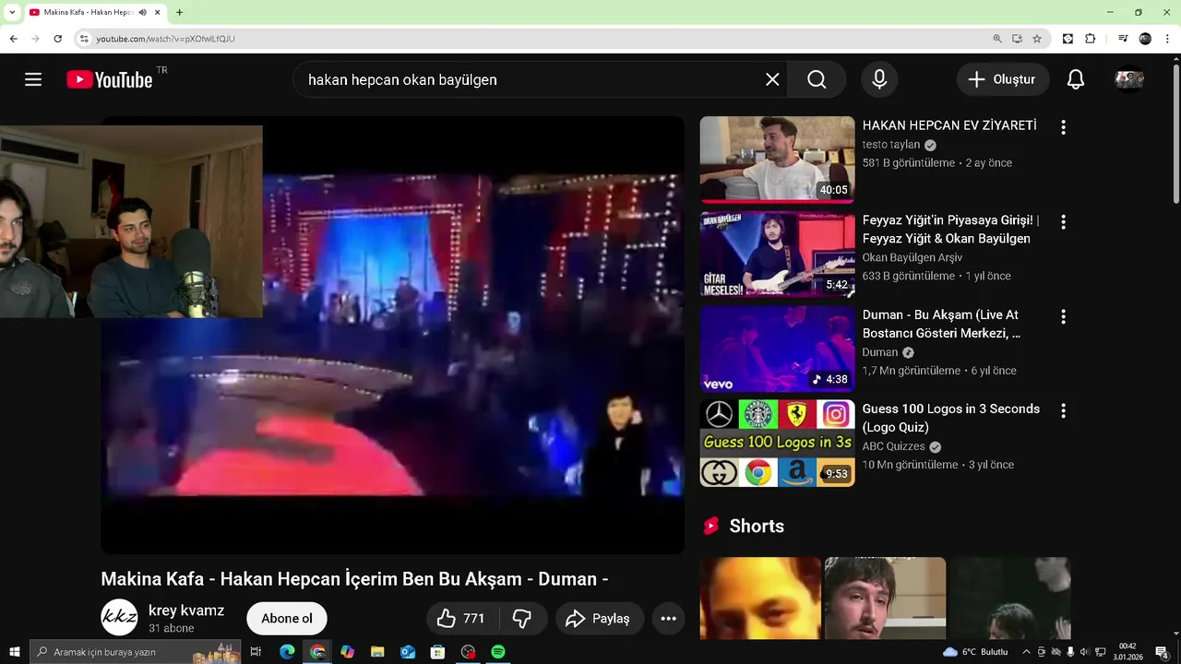The height and width of the screenshot is (664, 1181).
Task: Click the magnifier search button
Action: [x=817, y=79]
